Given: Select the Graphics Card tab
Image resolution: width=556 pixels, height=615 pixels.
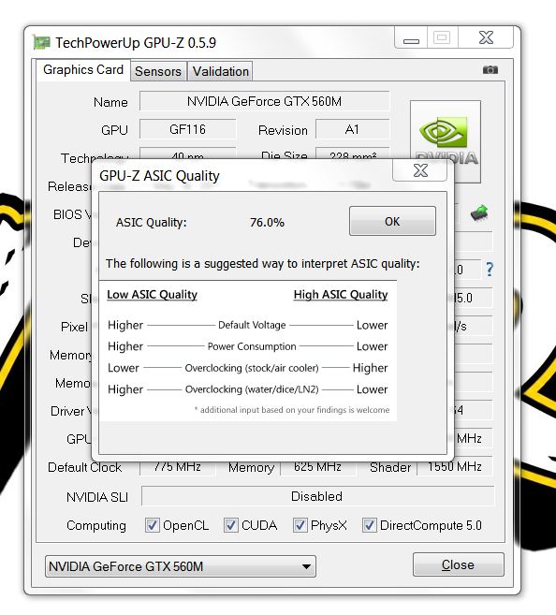Looking at the screenshot, I should click(x=83, y=70).
